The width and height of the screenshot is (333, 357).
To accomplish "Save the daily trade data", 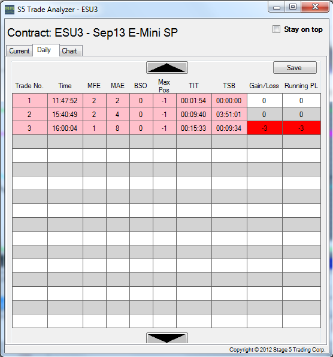I will coord(295,67).
